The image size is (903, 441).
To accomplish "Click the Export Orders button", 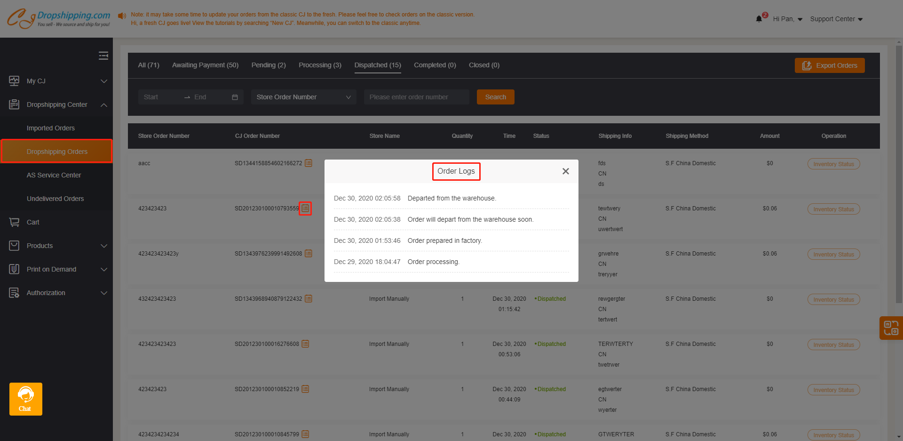I will (829, 65).
